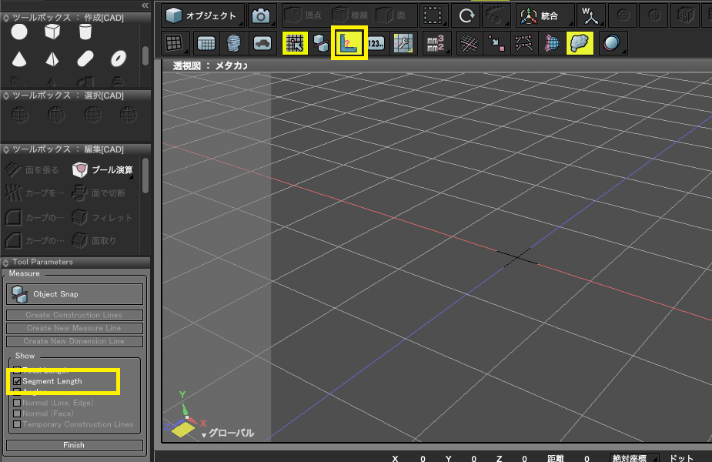Select the フィレット tool
The height and width of the screenshot is (462, 712).
tap(102, 217)
